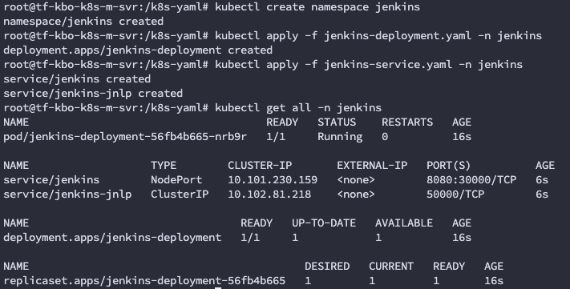Click the port mapping '8080:30000/TCP'
This screenshot has width=570, height=289.
pos(471,180)
